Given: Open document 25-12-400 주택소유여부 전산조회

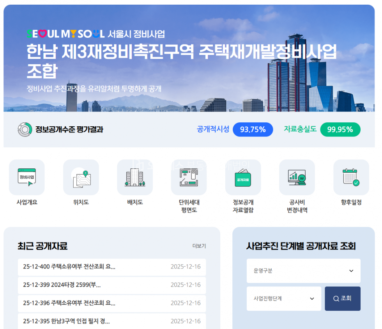Looking at the screenshot, I should (x=112, y=267).
